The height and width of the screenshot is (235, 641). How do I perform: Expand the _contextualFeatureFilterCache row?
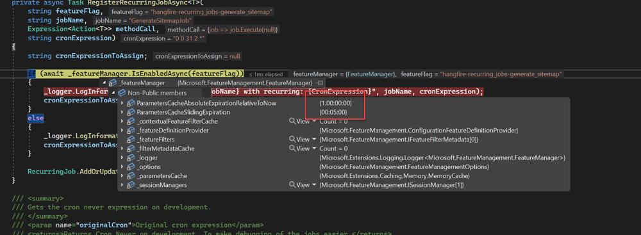coord(122,122)
